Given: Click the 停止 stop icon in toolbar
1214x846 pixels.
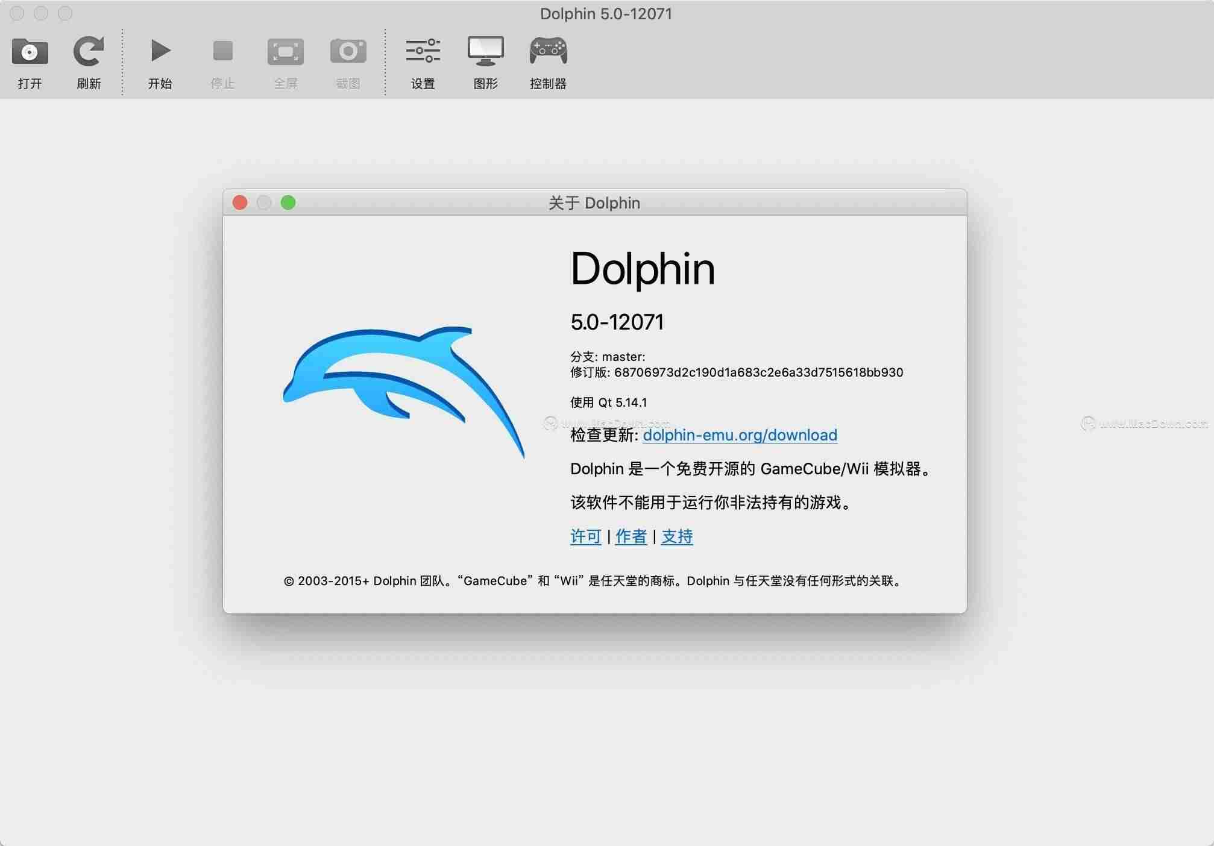Looking at the screenshot, I should point(222,51).
